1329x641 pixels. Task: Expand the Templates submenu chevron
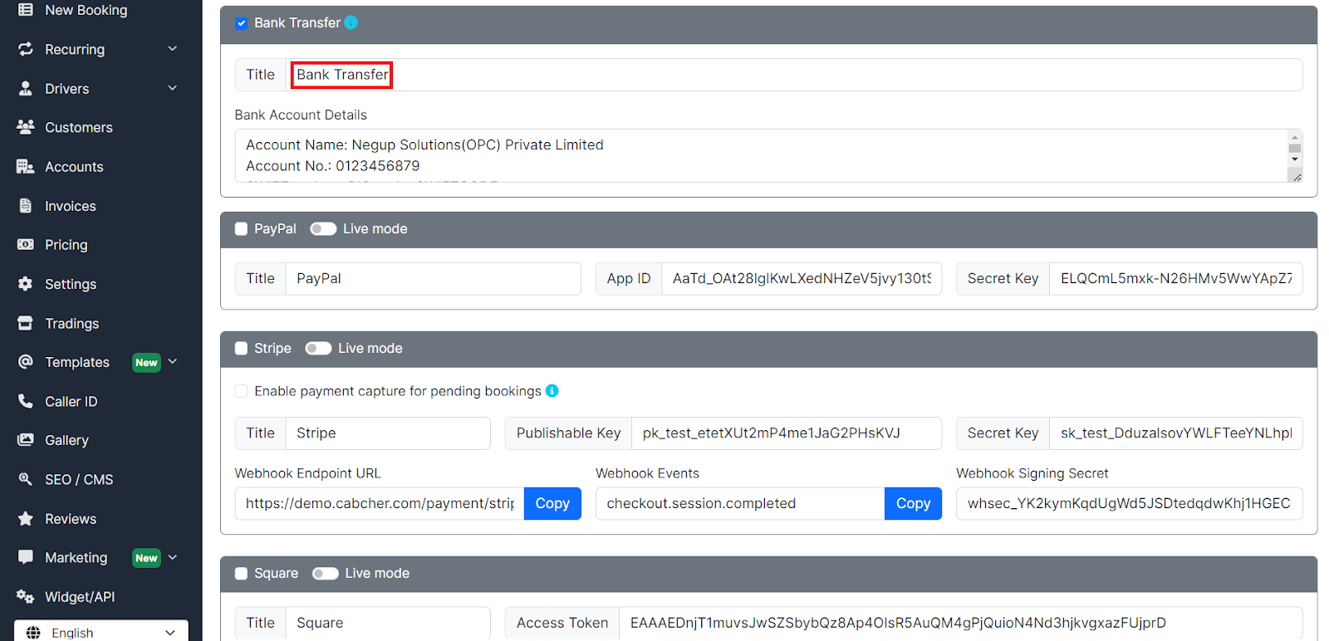[x=173, y=362]
